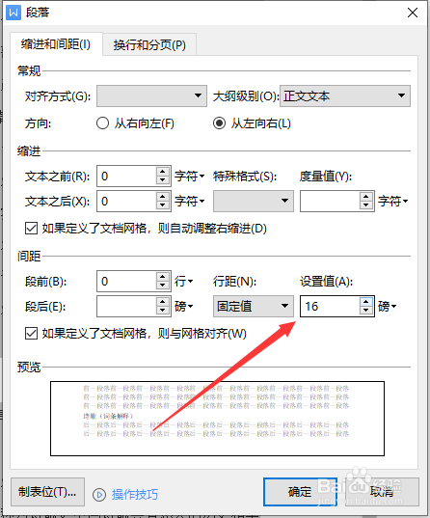Viewport: 430px width, 518px height.
Task: Toggle 自动调整右缩进 checkbox
Action: 31,229
